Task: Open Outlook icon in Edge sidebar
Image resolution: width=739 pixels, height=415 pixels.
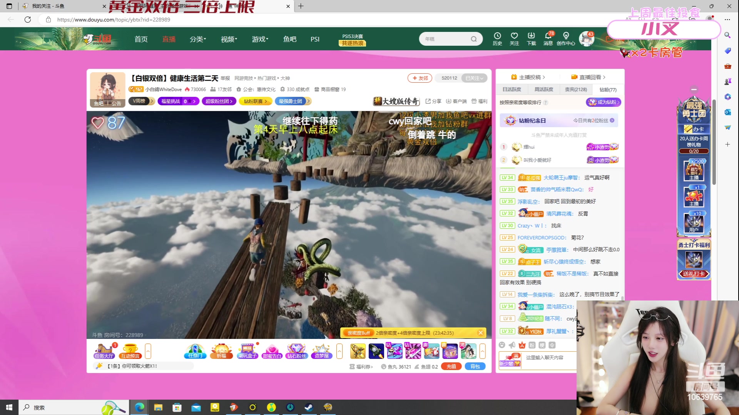Action: 727,112
